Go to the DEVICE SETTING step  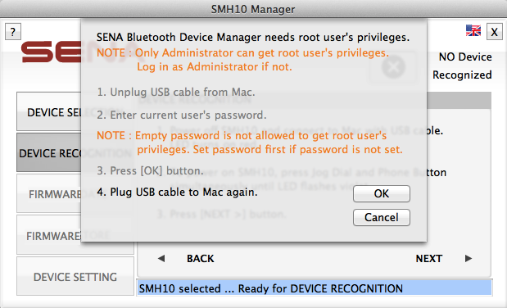pyautogui.click(x=75, y=276)
